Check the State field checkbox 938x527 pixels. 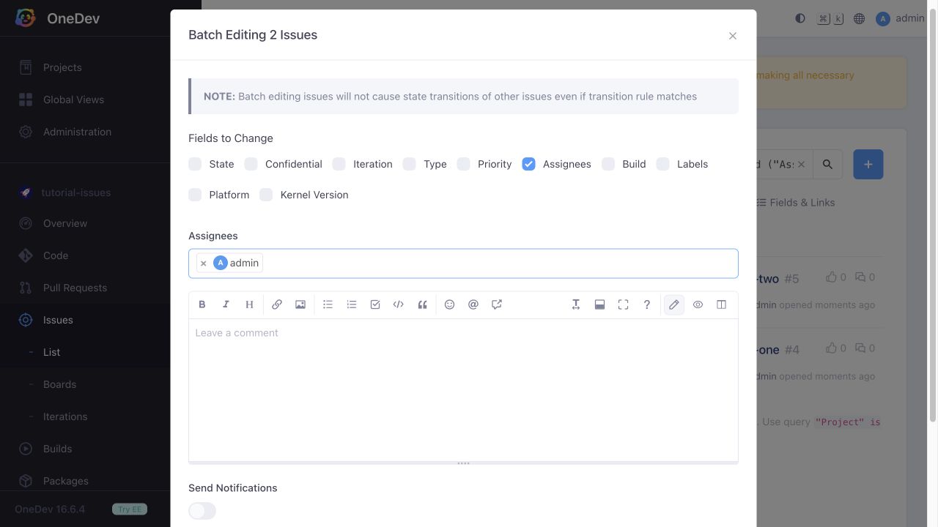tap(195, 164)
